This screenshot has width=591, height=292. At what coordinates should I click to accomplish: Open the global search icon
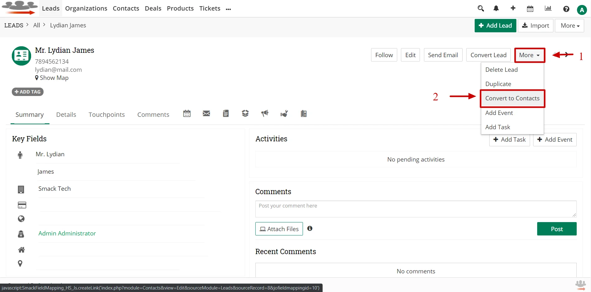(x=481, y=8)
